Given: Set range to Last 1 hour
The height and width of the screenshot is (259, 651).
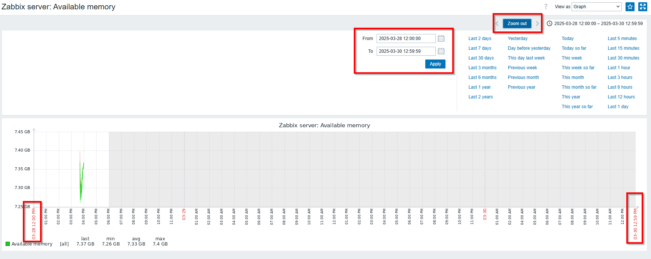Looking at the screenshot, I should coord(619,68).
